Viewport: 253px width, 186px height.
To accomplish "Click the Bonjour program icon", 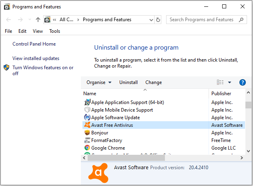I will (87, 133).
